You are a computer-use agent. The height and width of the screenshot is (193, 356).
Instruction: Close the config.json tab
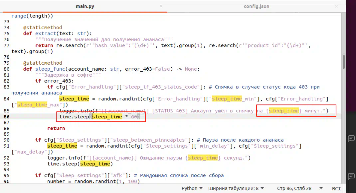pos(336,6)
